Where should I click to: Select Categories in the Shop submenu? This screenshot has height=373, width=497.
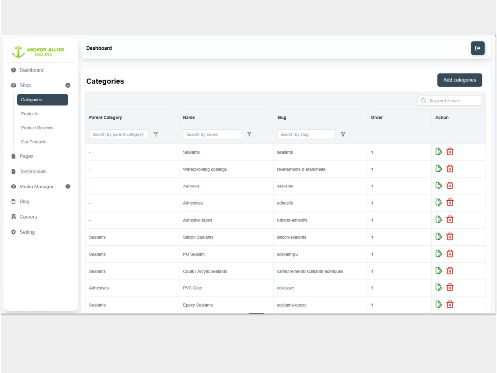[x=42, y=100]
